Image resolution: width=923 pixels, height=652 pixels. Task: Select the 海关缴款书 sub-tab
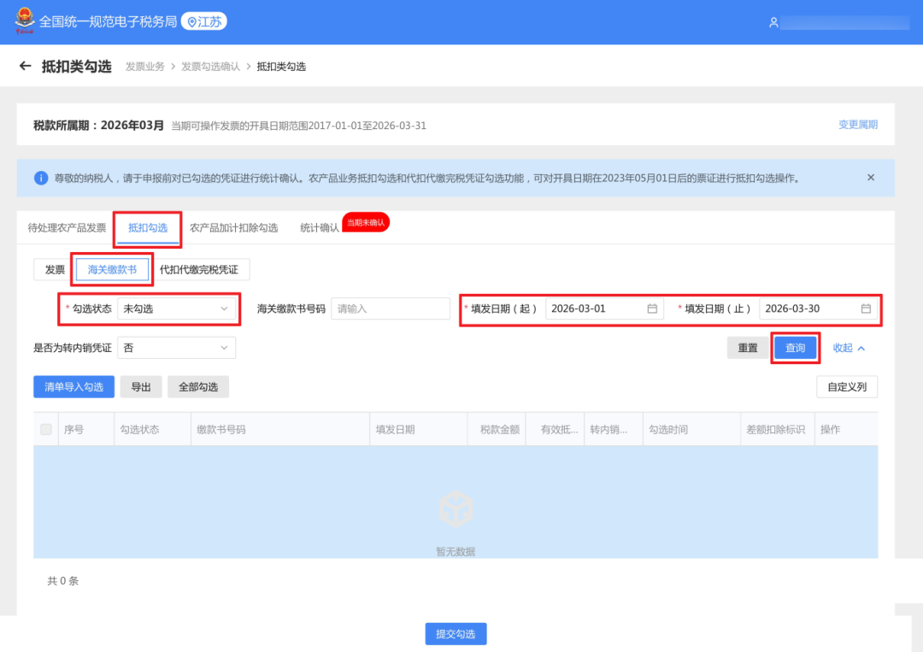click(112, 269)
